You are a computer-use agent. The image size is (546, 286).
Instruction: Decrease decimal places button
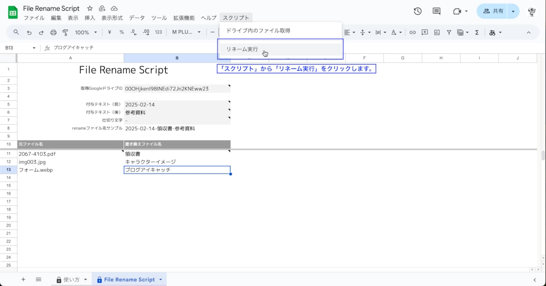133,32
